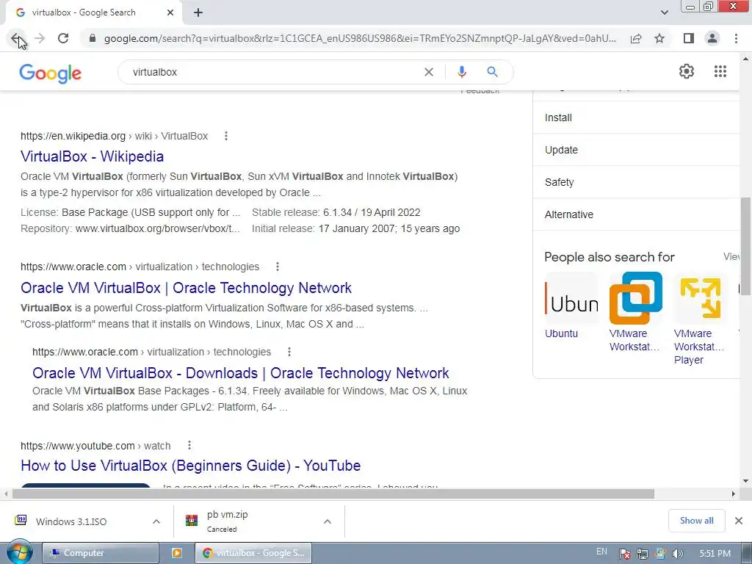Open How to Use VirtualBox YouTube link
Screen dimensions: 752x564
point(191,466)
